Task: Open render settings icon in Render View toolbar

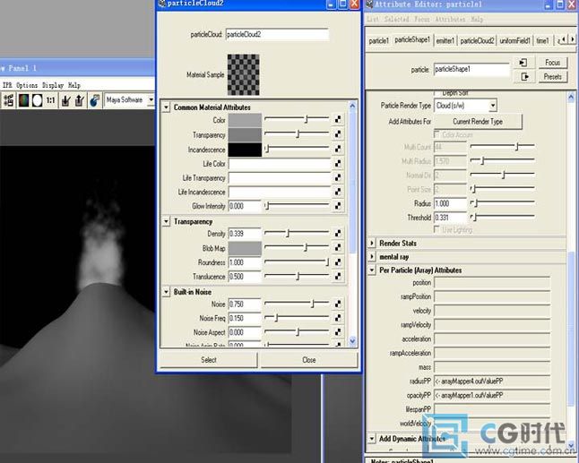Action: (x=8, y=100)
